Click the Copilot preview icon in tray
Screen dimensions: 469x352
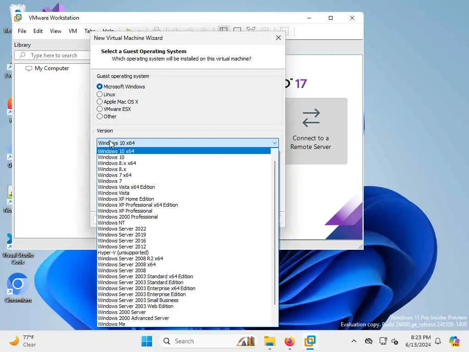[454, 341]
